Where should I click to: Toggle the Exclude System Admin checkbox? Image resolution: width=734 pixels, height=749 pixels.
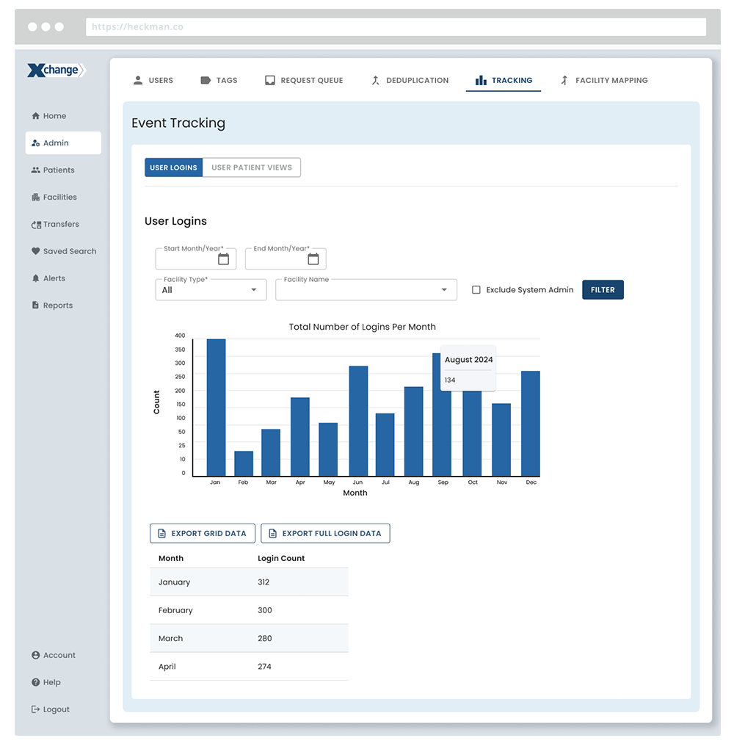476,290
